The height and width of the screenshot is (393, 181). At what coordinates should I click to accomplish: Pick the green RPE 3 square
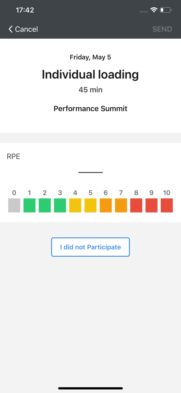coord(60,205)
